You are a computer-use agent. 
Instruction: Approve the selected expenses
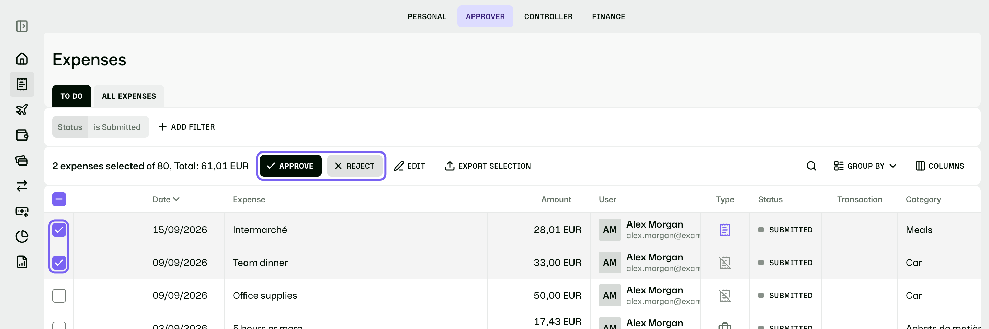pos(291,166)
